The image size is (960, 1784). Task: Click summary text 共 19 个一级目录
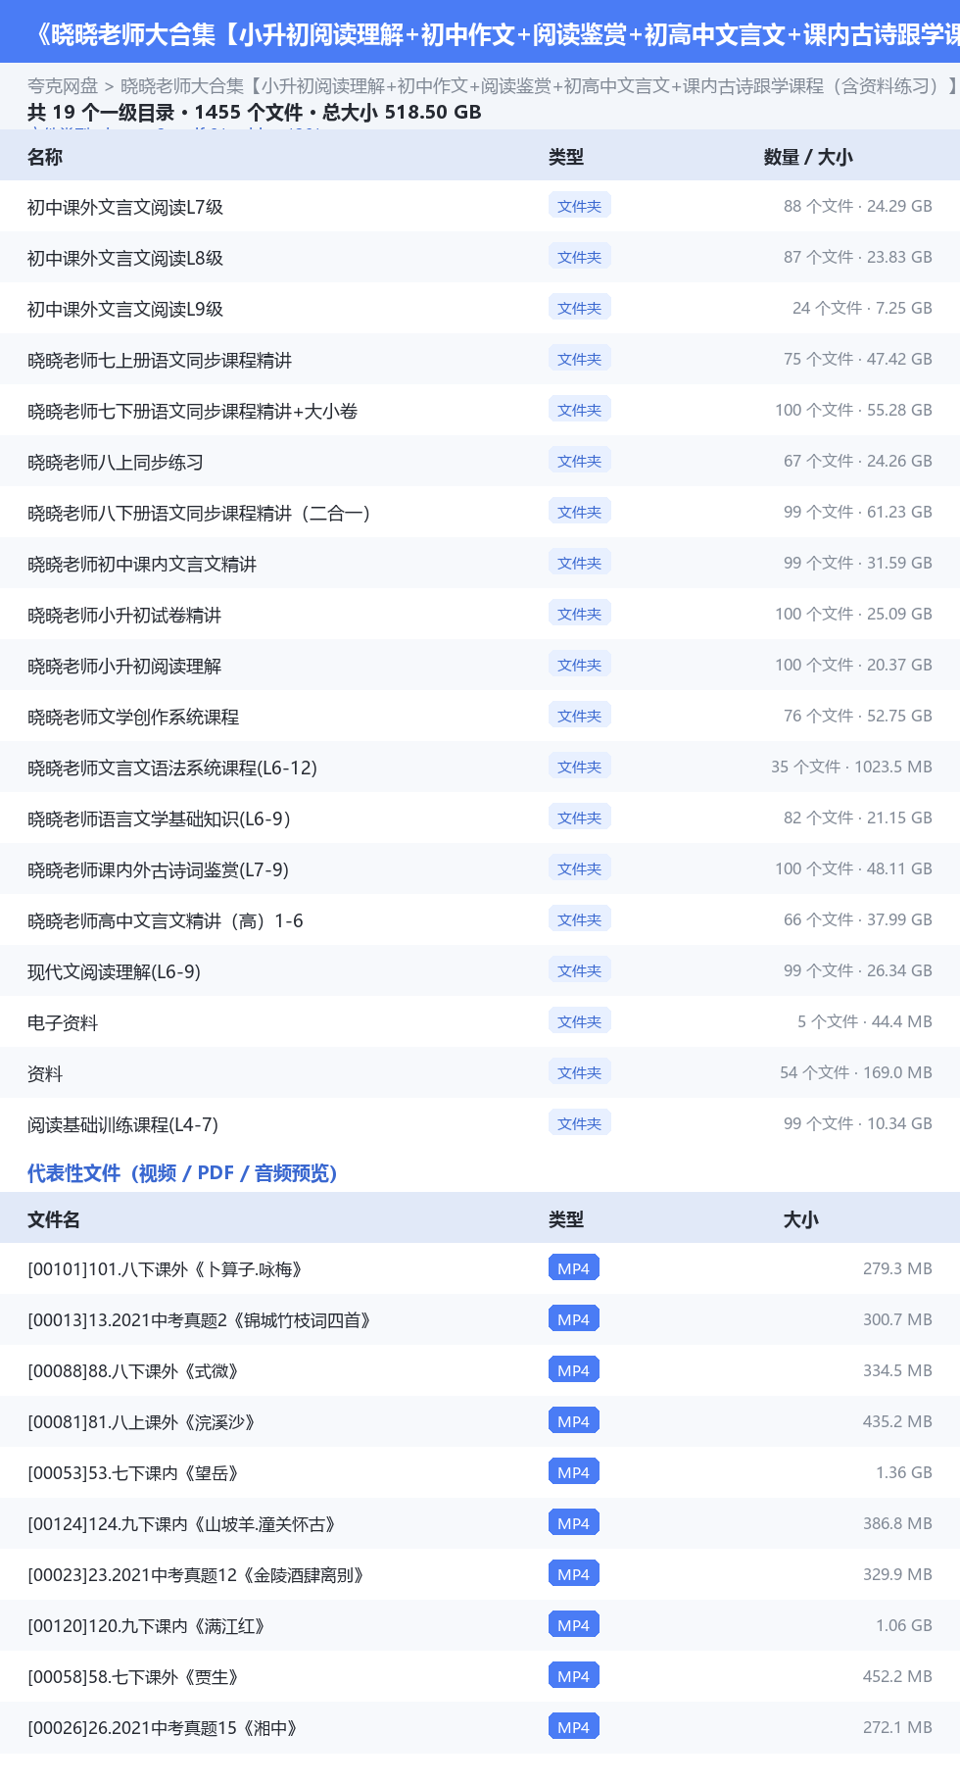pyautogui.click(x=101, y=112)
